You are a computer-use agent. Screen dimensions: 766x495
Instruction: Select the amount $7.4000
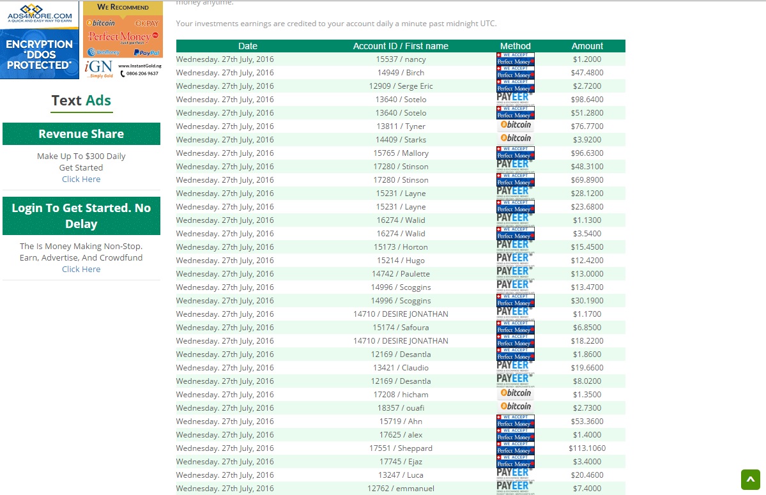587,488
